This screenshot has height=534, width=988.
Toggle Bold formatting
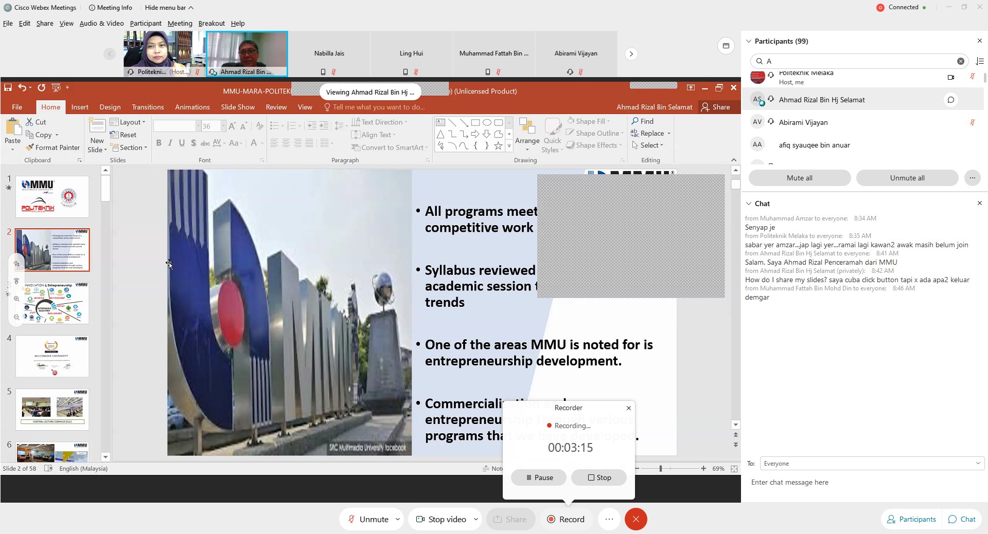158,143
